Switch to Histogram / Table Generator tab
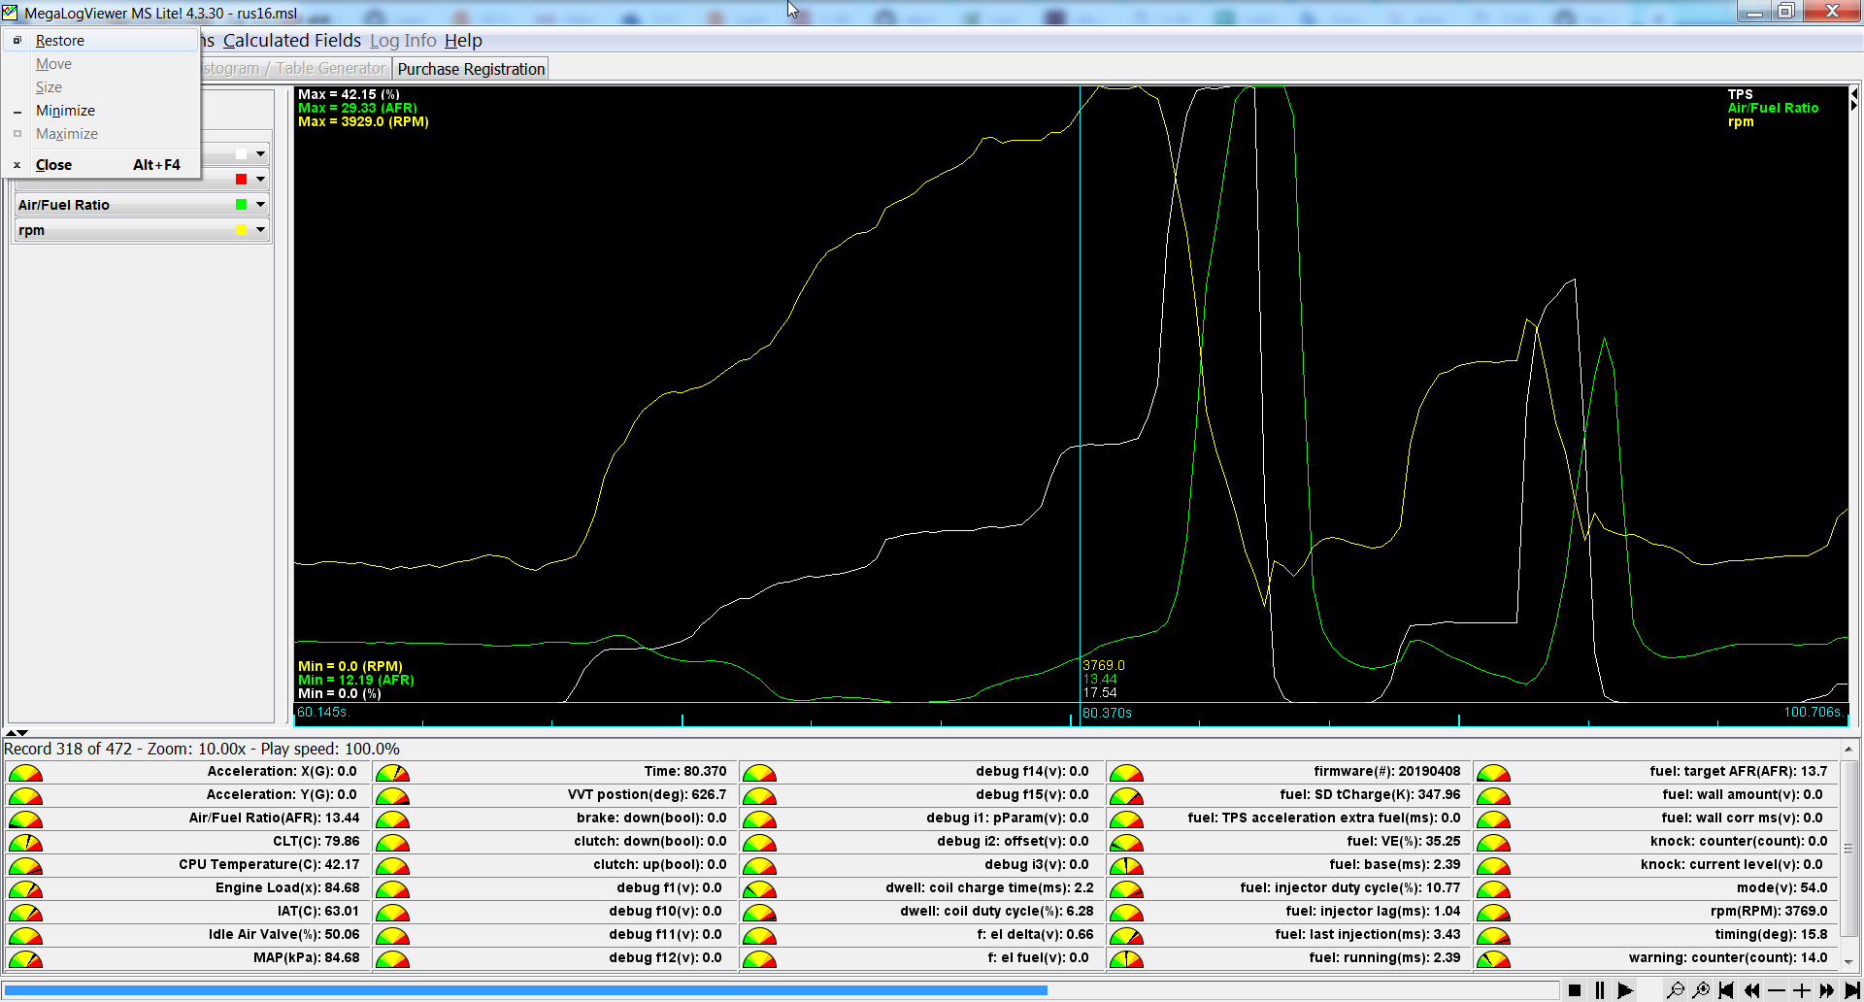 [295, 69]
